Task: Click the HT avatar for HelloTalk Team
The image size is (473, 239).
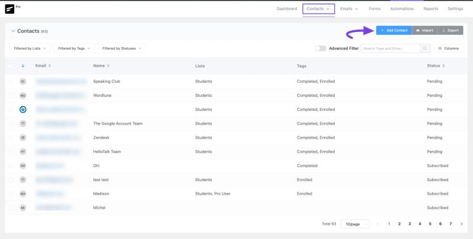Action: (22, 152)
